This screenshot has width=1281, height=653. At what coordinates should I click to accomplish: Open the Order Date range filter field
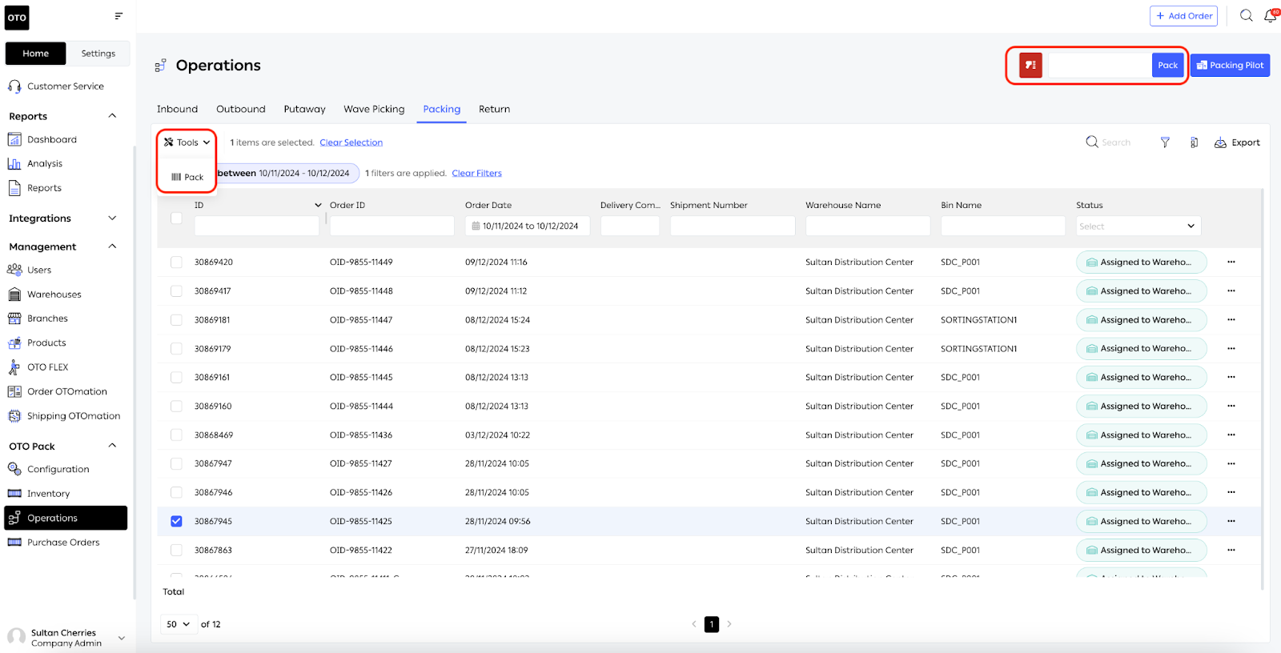tap(527, 226)
